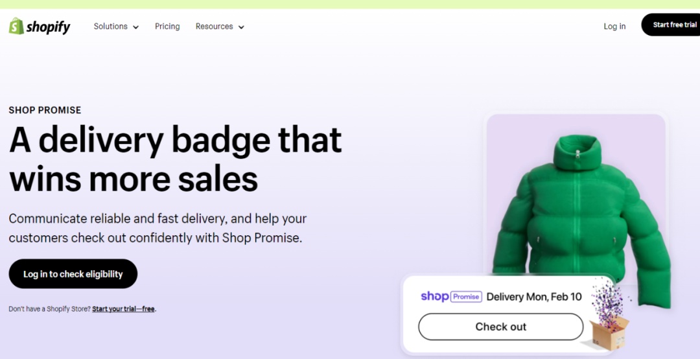This screenshot has width=700, height=359.
Task: Click the purple shop logo in delivery card
Action: click(x=434, y=297)
